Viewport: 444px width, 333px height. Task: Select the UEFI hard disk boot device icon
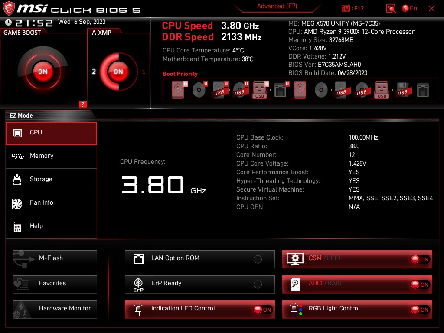coord(179,90)
